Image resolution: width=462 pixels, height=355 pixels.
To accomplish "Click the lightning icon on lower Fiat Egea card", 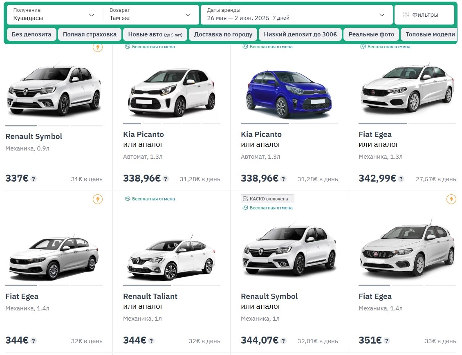I will tap(98, 200).
